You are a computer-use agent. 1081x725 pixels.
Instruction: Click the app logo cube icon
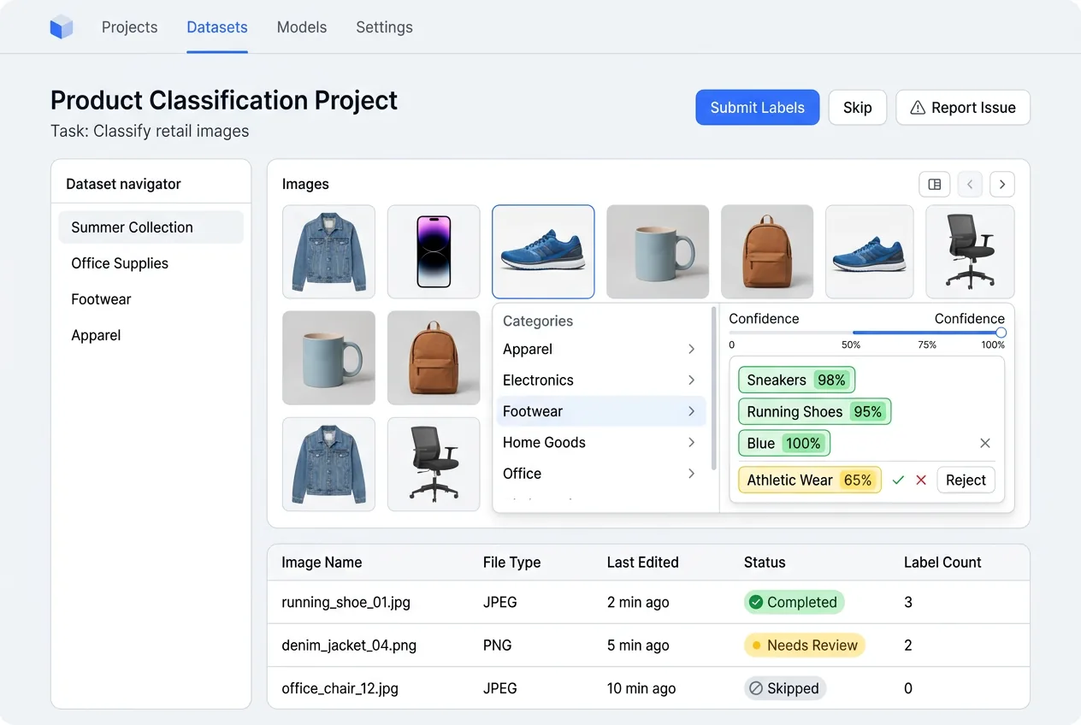(x=61, y=27)
